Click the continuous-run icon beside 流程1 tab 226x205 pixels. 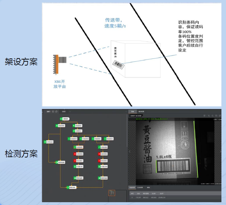tap(56, 111)
